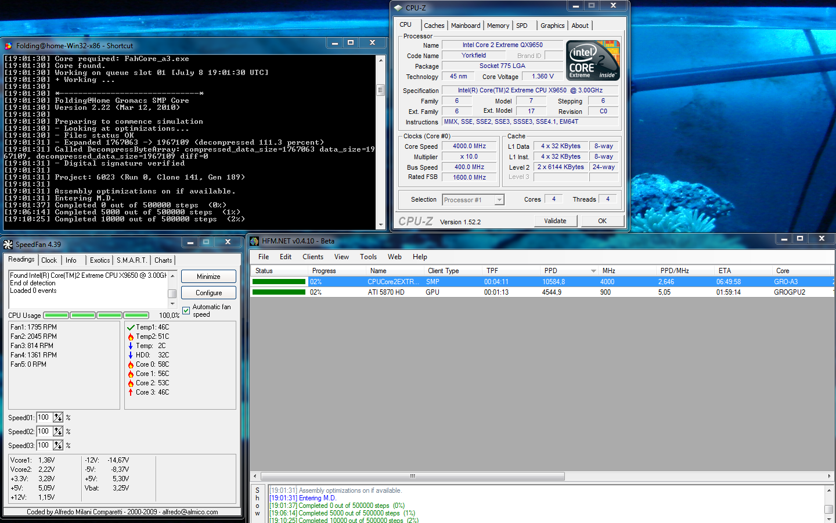This screenshot has width=836, height=523.
Task: Click the blue down arrow beside HD0
Action: click(131, 355)
